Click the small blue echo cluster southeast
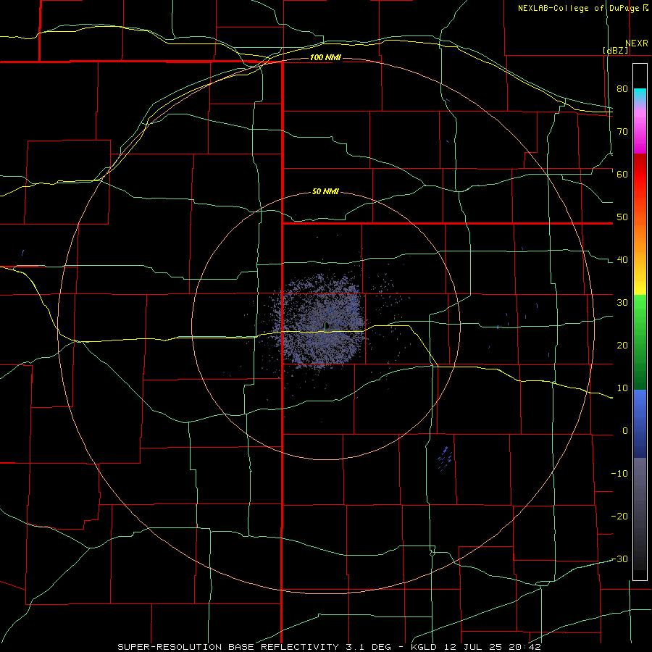The image size is (652, 652). 445,459
